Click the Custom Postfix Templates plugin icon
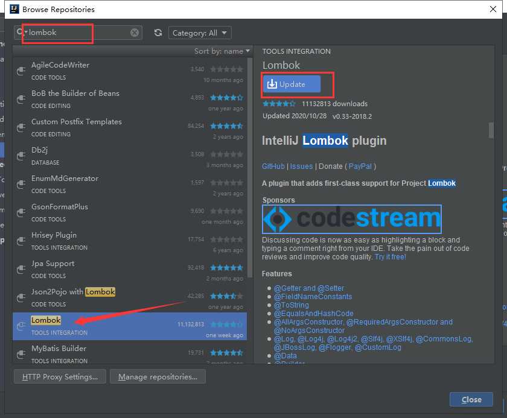 [x=21, y=128]
